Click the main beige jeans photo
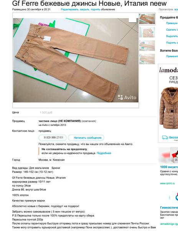 (76, 60)
